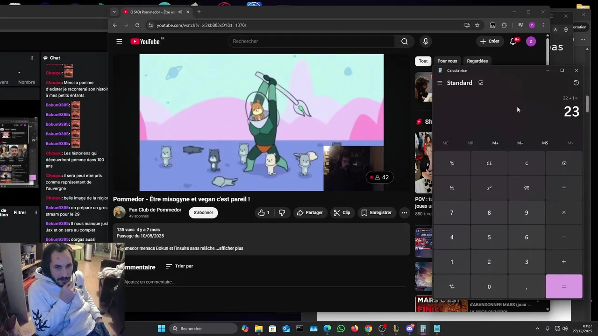Create a Clip of the video
The height and width of the screenshot is (336, 598).
(342, 213)
